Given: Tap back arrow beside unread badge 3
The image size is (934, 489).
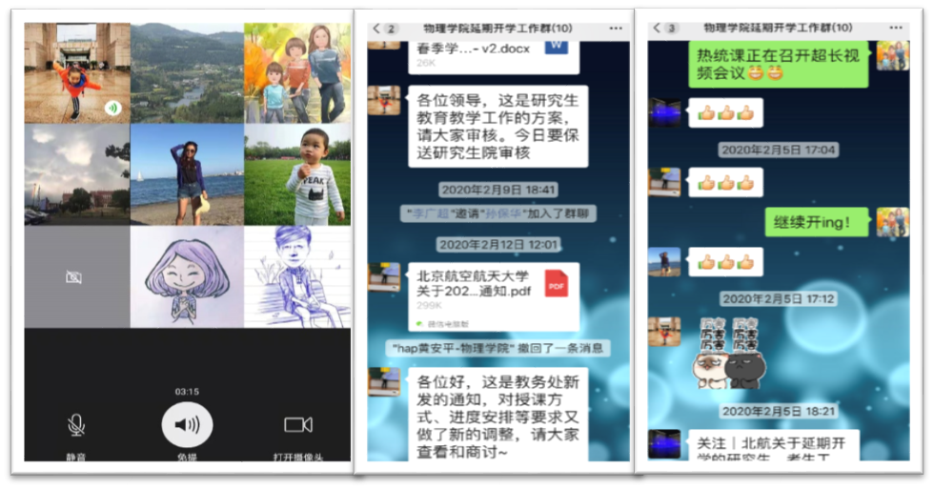Looking at the screenshot, I should pos(657,29).
